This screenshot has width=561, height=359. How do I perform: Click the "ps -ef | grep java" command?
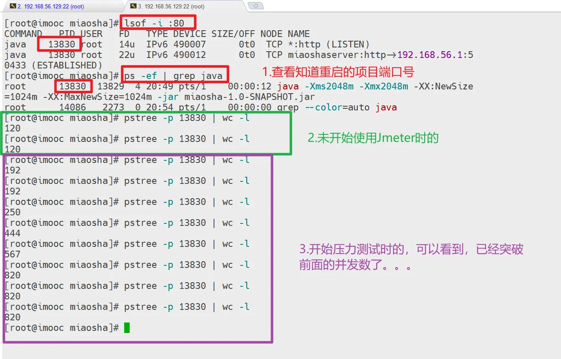click(173, 76)
